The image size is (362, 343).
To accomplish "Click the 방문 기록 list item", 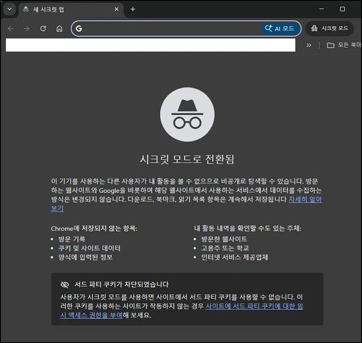I will tap(72, 239).
